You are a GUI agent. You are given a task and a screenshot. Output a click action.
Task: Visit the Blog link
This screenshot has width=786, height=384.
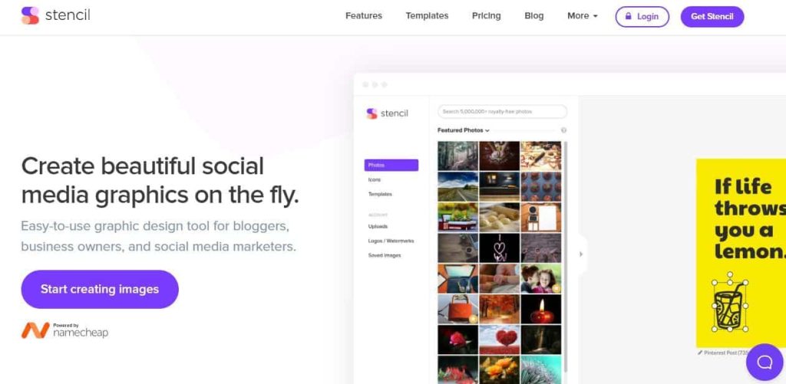pyautogui.click(x=534, y=16)
